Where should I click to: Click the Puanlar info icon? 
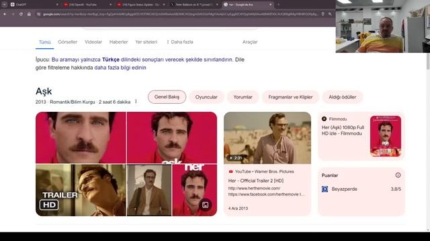point(398,175)
